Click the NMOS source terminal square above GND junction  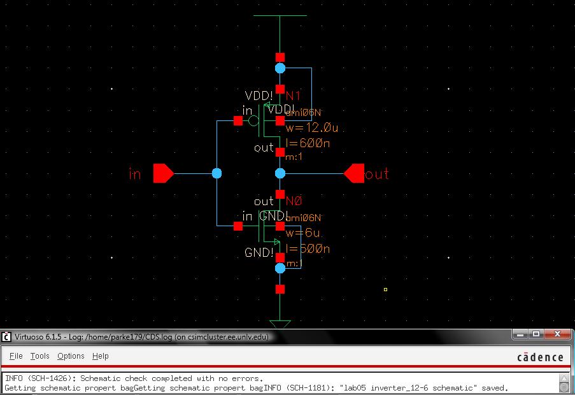(280, 257)
